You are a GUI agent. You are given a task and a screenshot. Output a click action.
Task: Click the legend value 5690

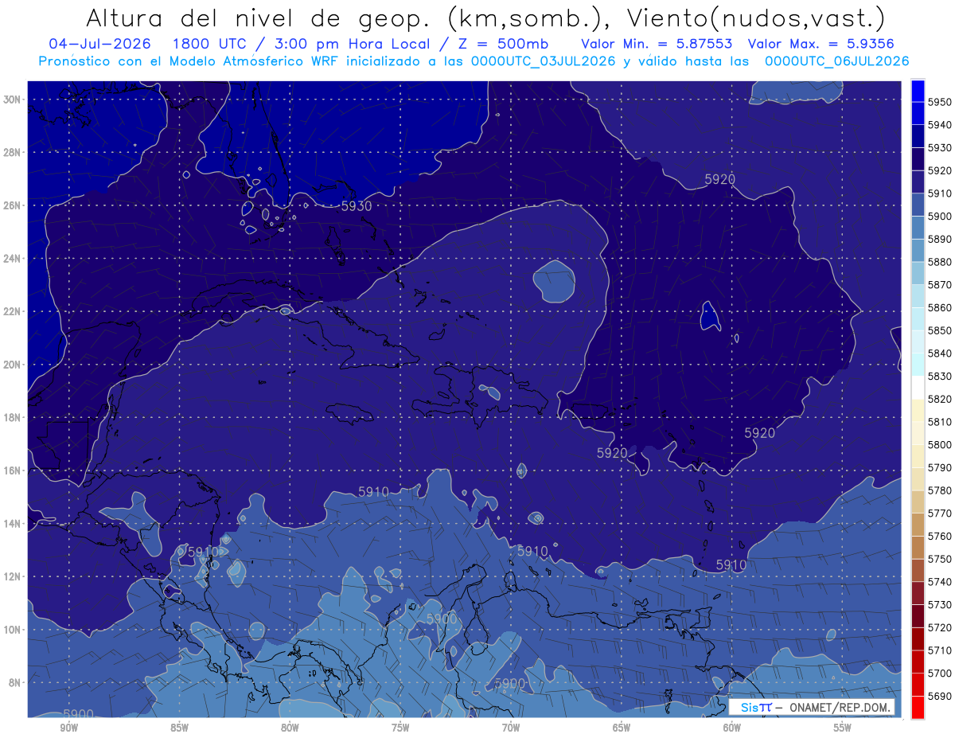pos(940,696)
